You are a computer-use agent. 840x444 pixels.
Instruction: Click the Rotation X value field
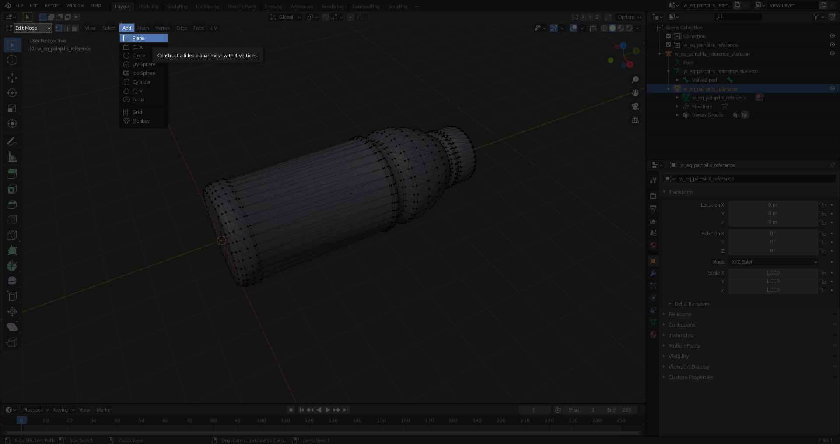(773, 233)
